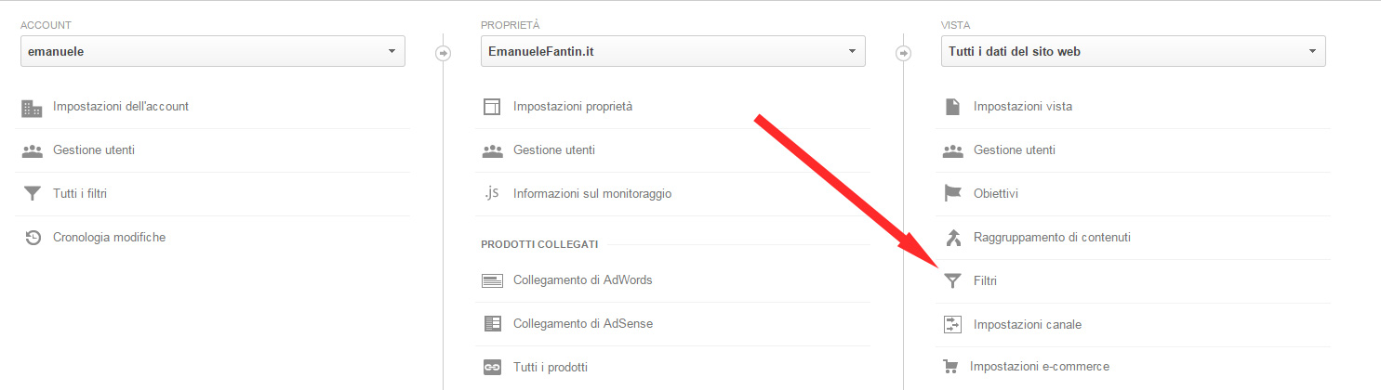Open Impostazioni e-commerce
The height and width of the screenshot is (390, 1381).
coord(1040,367)
